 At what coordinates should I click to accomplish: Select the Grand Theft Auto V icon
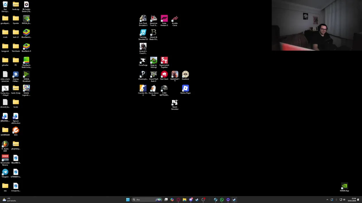(x=154, y=76)
